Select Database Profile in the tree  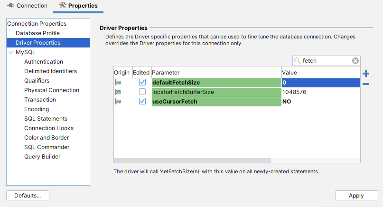(x=37, y=33)
